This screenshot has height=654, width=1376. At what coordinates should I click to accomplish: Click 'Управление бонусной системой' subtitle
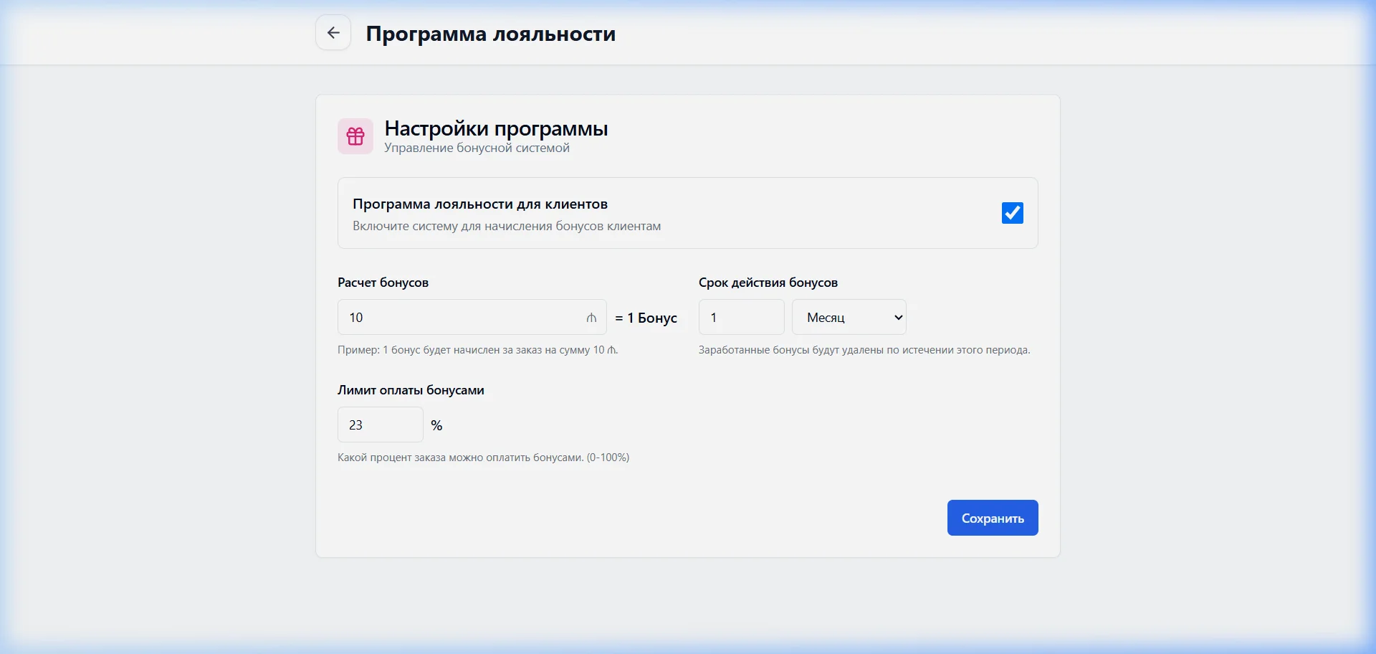pos(477,148)
